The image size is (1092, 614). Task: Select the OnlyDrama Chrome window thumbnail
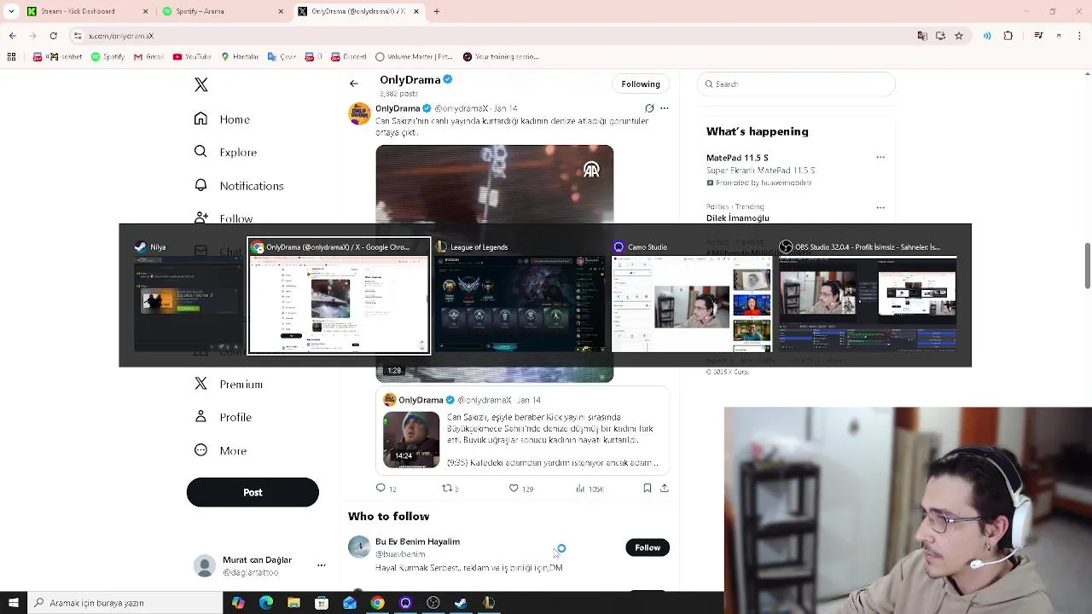click(x=339, y=296)
